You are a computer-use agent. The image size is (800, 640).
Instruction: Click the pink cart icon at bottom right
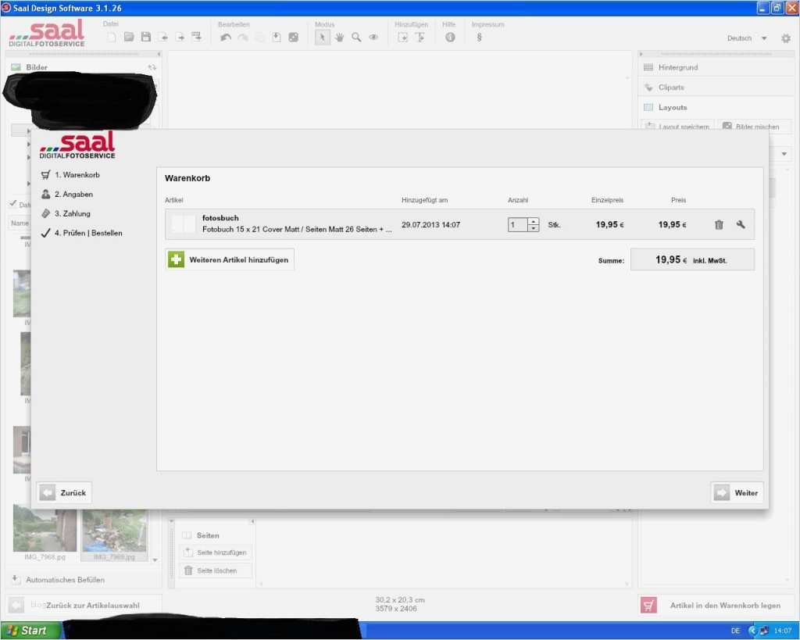[648, 606]
